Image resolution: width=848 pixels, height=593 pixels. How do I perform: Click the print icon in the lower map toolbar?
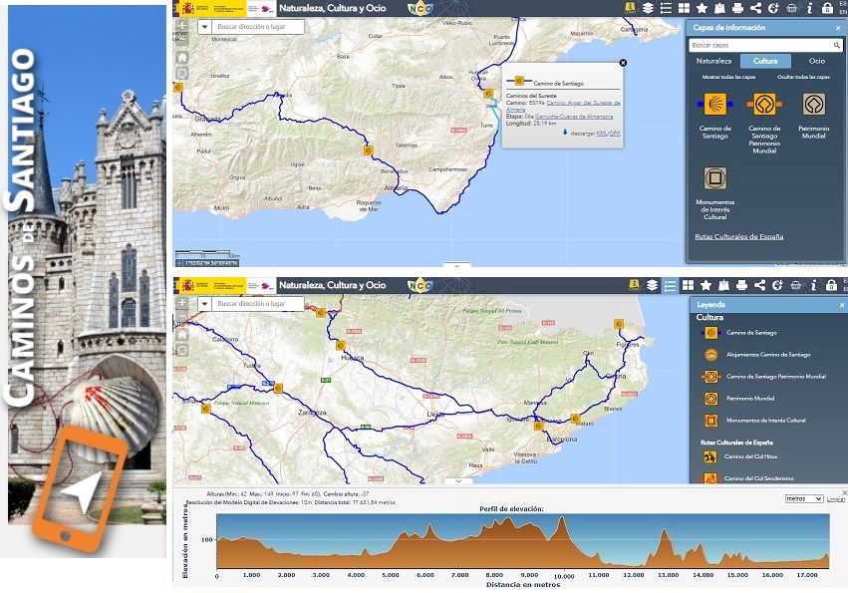pos(742,285)
